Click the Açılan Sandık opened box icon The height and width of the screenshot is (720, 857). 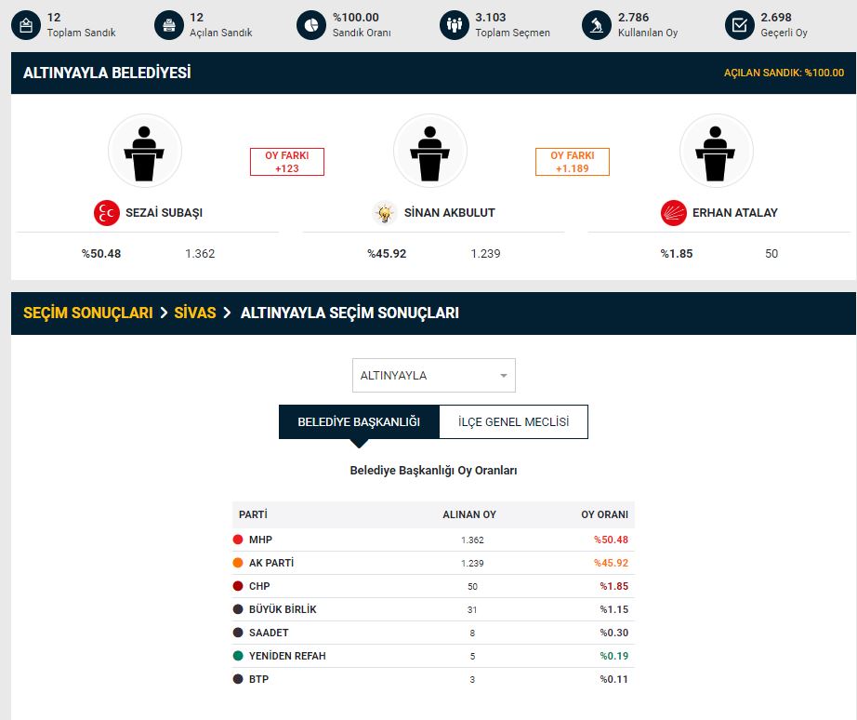coord(168,25)
